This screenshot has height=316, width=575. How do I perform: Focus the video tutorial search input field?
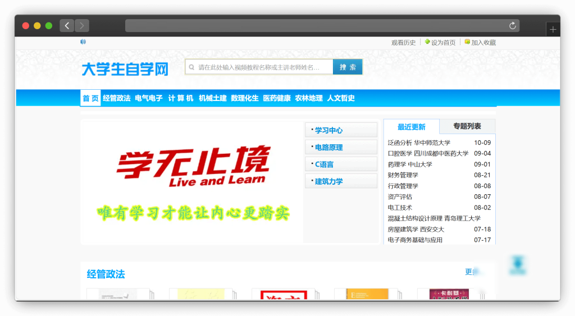click(x=261, y=67)
